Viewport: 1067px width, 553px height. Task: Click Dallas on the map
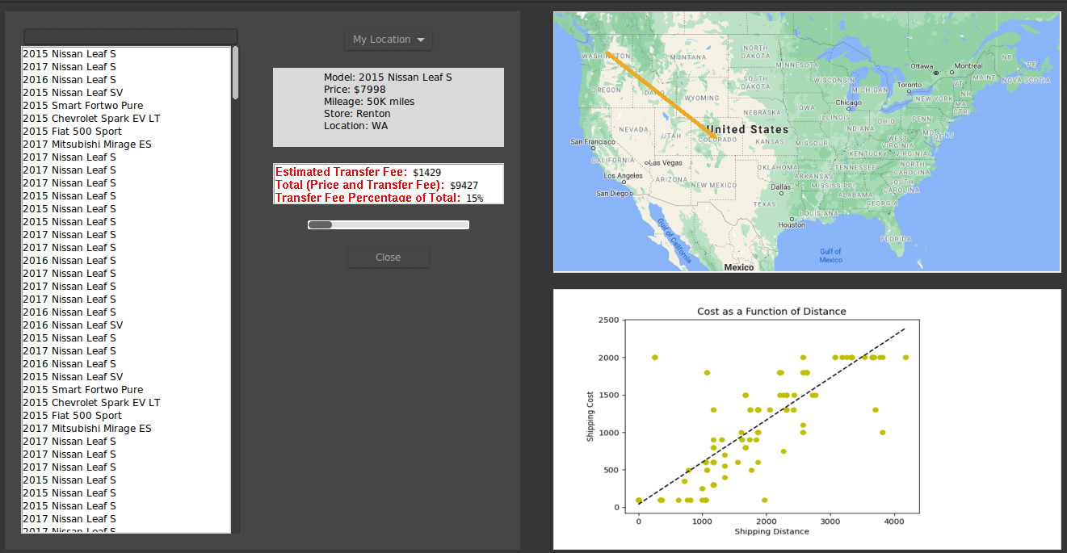click(781, 186)
